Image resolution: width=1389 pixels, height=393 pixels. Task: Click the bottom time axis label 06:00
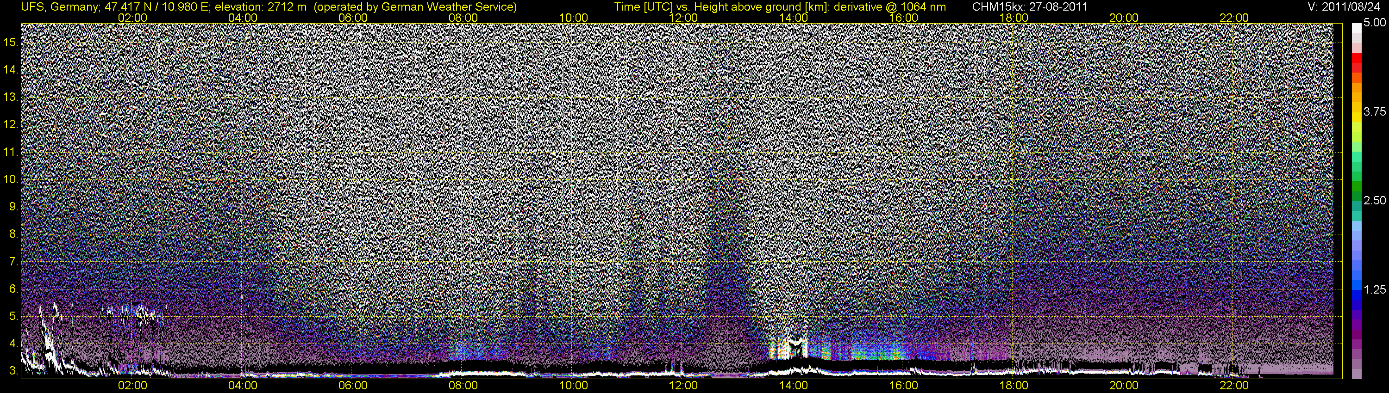(x=353, y=386)
